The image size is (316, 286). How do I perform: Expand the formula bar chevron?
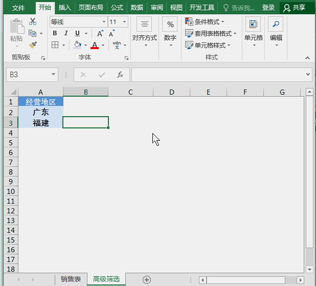click(x=308, y=74)
